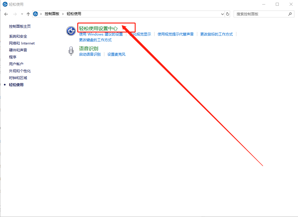Go to the 系统和安全 category
Viewport: 298px width, 217px height.
(18, 36)
